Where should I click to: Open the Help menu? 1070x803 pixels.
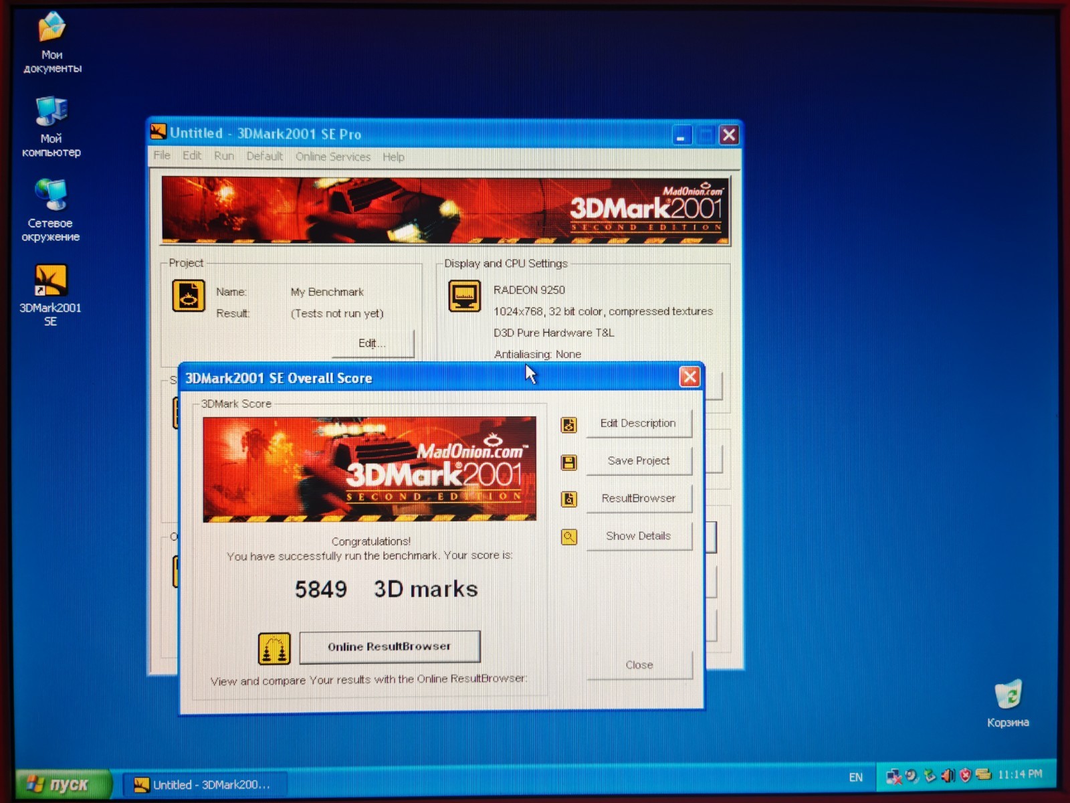[393, 157]
